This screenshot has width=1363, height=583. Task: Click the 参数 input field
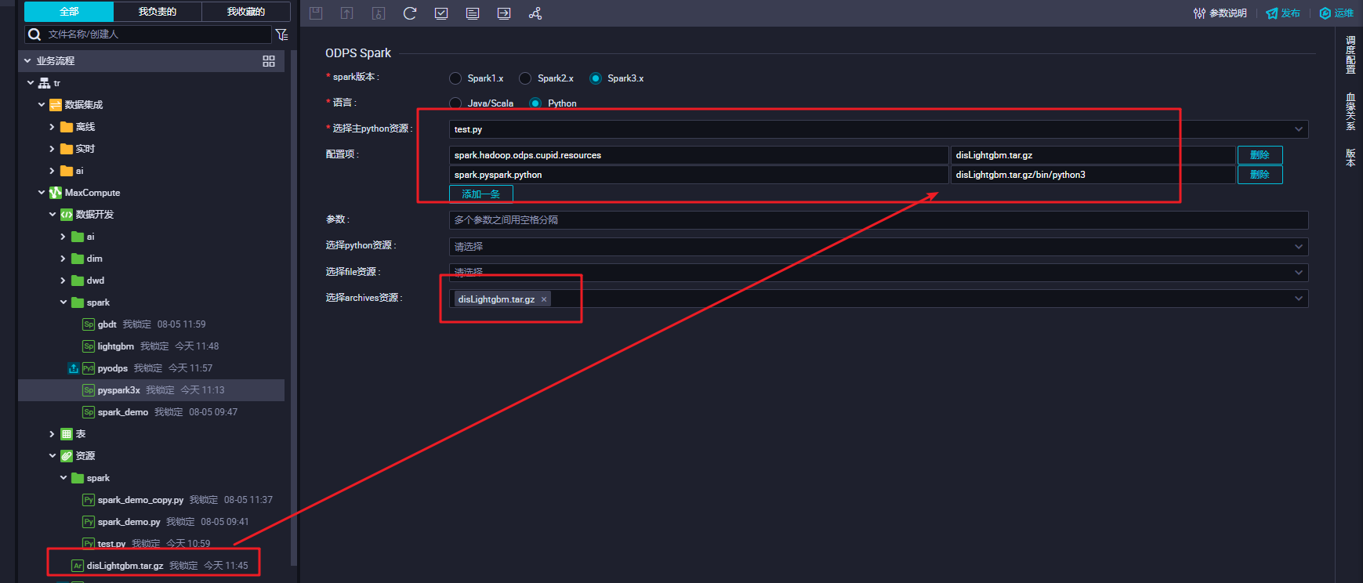[879, 220]
